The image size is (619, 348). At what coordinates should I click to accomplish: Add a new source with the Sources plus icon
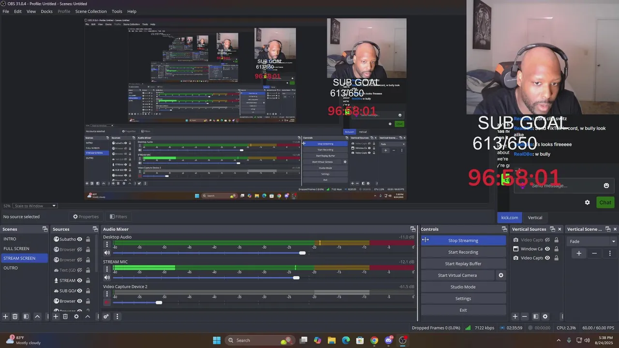[x=56, y=317]
